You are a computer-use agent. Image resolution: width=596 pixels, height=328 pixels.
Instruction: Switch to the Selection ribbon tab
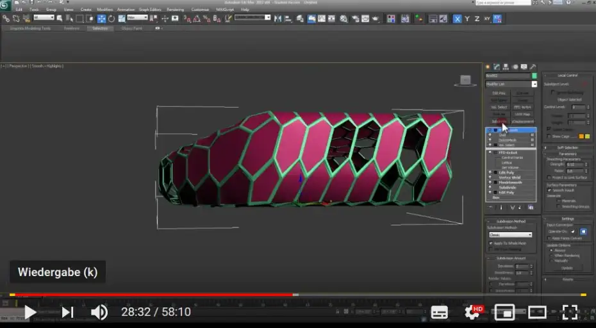click(x=100, y=28)
